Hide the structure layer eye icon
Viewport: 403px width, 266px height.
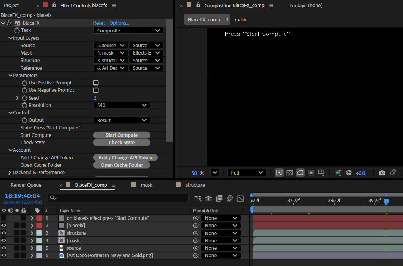[x=4, y=233]
